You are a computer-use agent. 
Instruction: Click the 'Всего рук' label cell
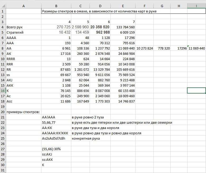coord(24,27)
